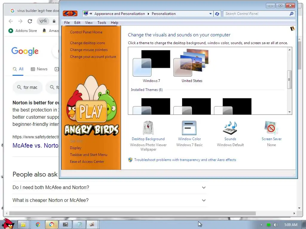Click Personalization breadcrumb in address bar

[x=163, y=14]
